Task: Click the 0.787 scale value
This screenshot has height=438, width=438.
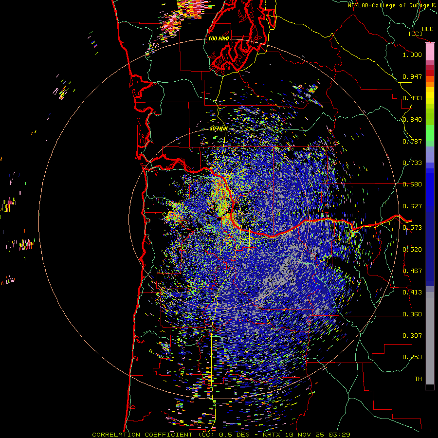Action: [x=412, y=141]
